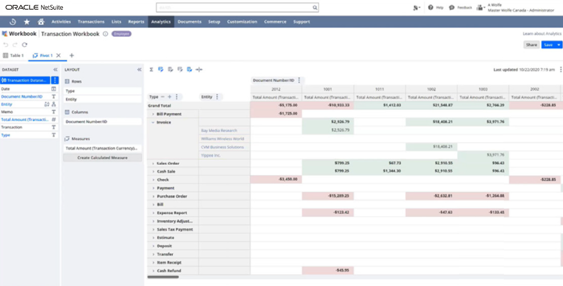
Task: Click the Sigma summary icon in pivot toolbar
Action: pos(151,69)
